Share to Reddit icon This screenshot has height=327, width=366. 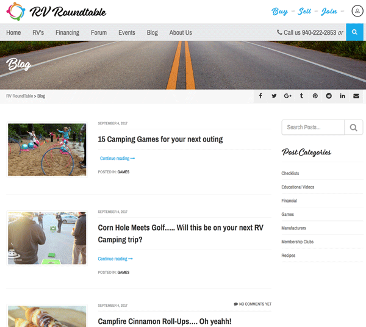pyautogui.click(x=329, y=96)
